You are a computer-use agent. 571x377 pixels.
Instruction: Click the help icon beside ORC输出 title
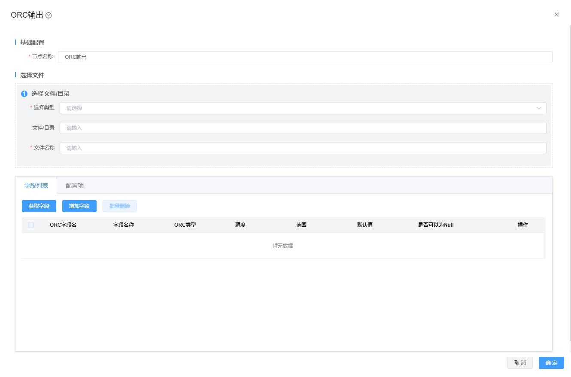tap(49, 15)
